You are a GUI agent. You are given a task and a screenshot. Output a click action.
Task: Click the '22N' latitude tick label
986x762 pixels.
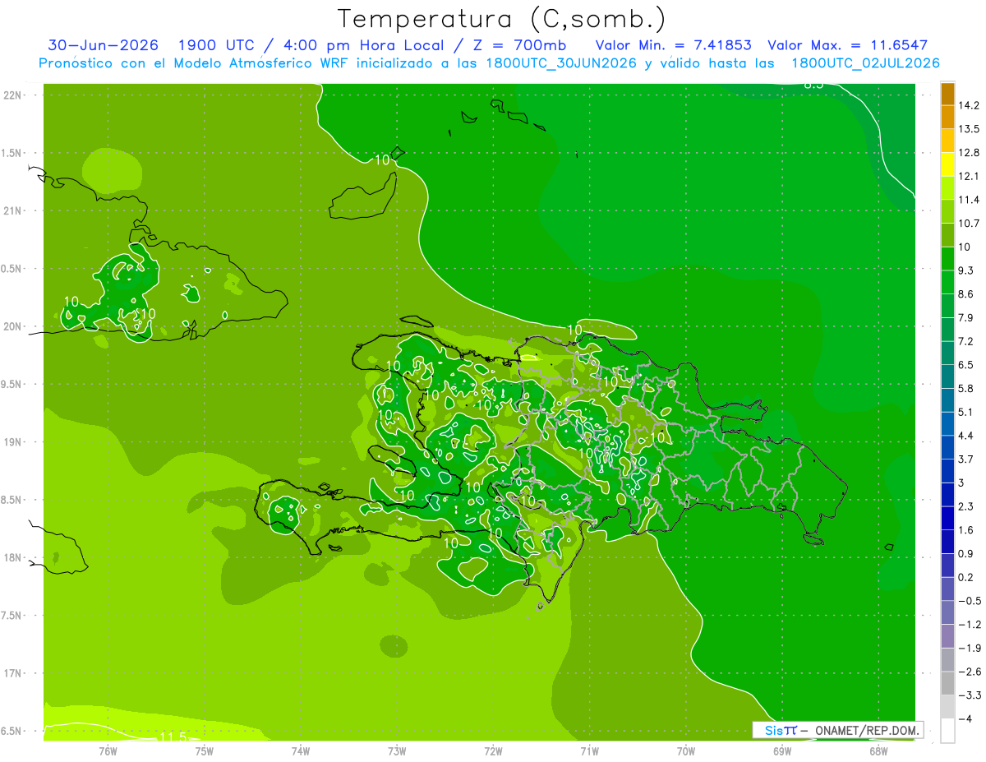[14, 95]
